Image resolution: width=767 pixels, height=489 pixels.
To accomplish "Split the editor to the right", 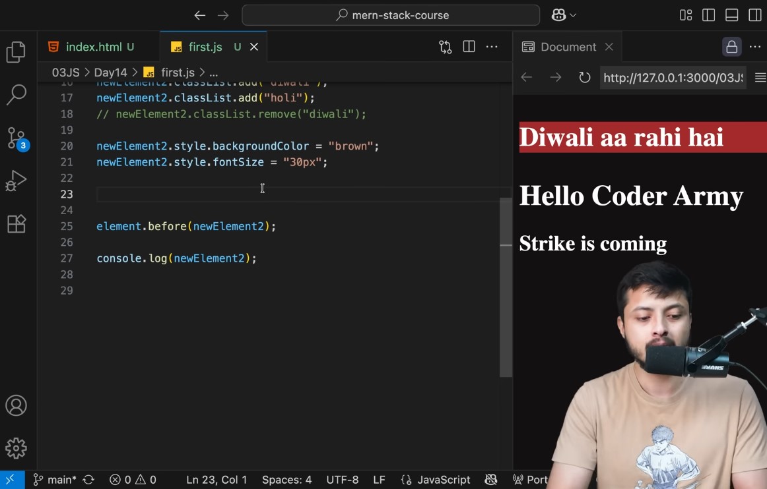I will (x=469, y=47).
